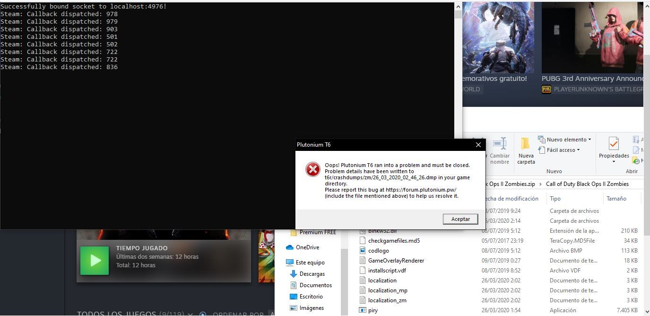Click the Escritorio desktop icon
The image size is (650, 316).
[293, 297]
